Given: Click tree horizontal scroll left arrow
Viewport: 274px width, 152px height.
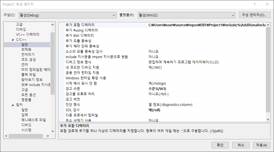Looking at the screenshot, I should coord(6,136).
